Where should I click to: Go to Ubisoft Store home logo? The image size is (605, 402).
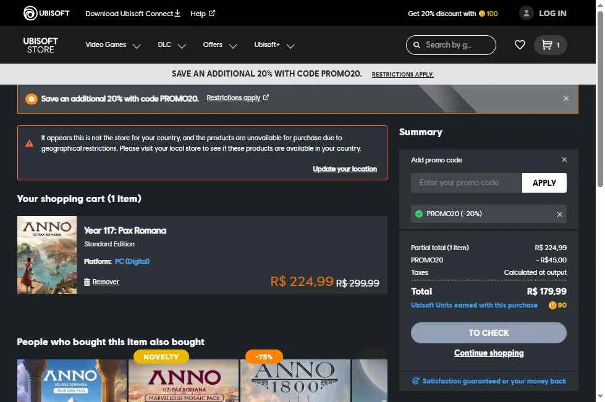41,45
